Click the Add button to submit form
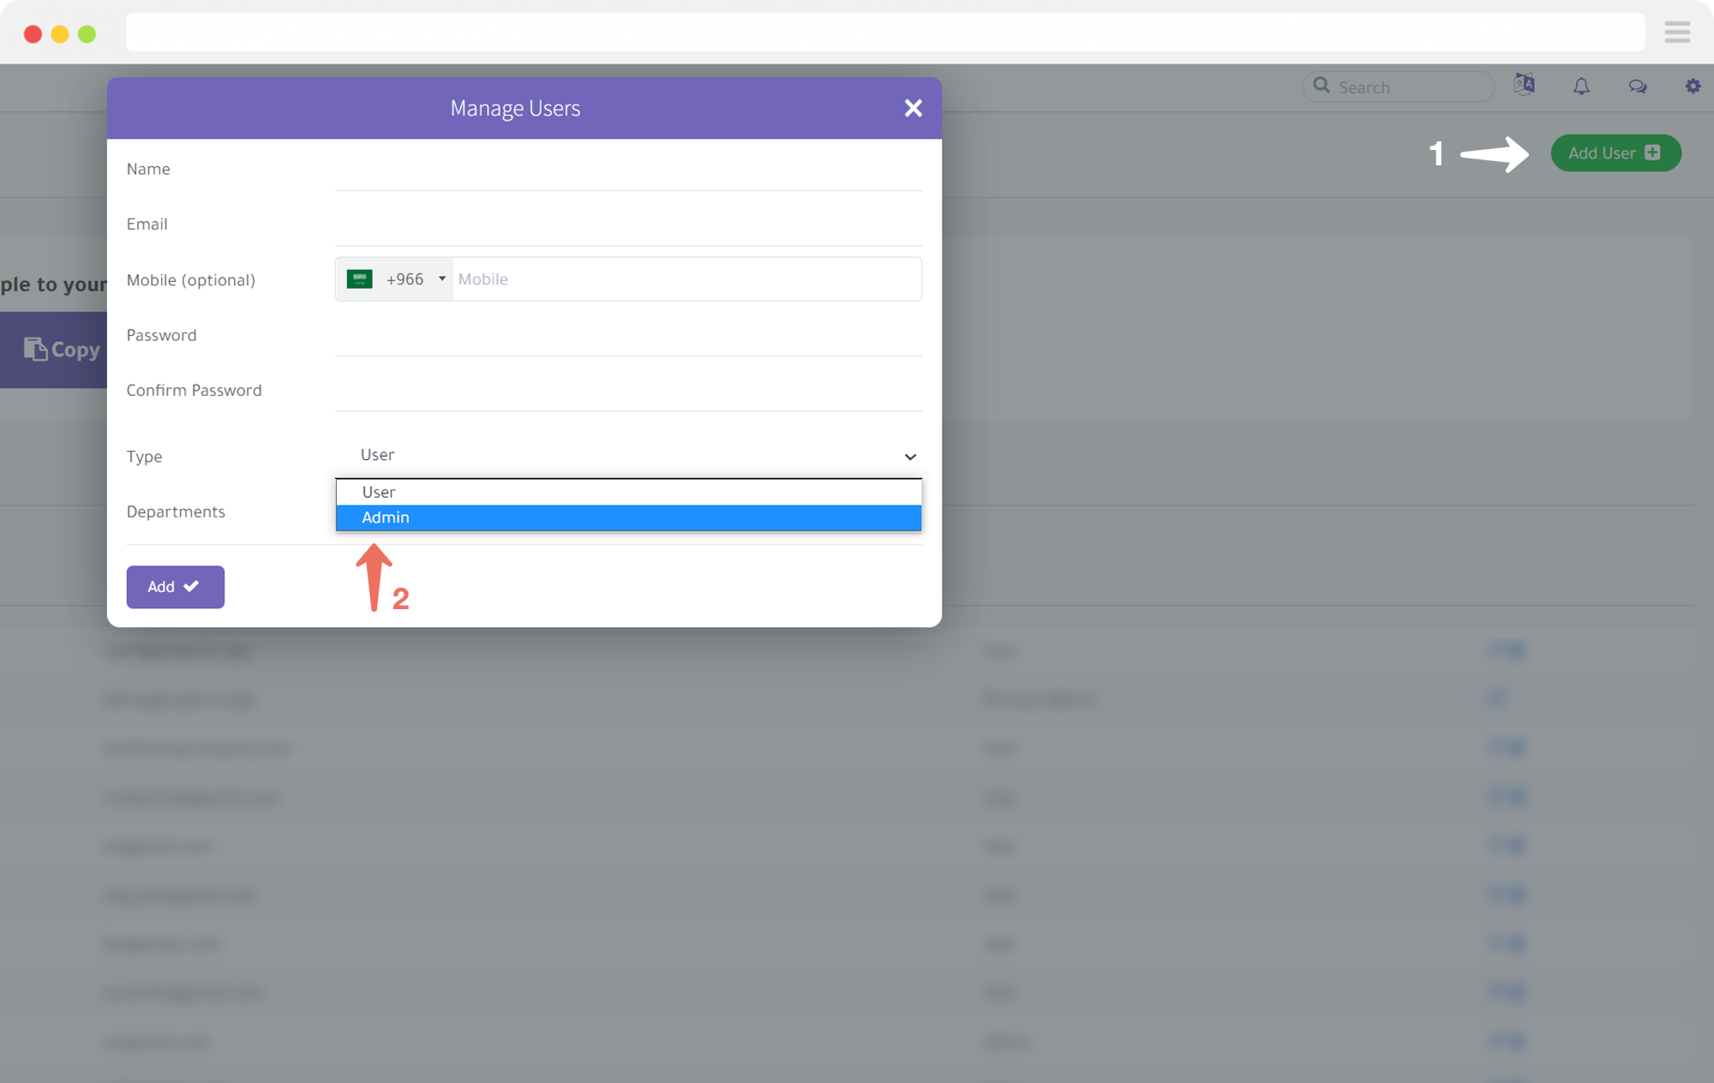 [x=175, y=585]
